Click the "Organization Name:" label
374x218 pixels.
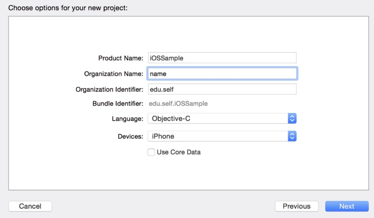tap(114, 74)
